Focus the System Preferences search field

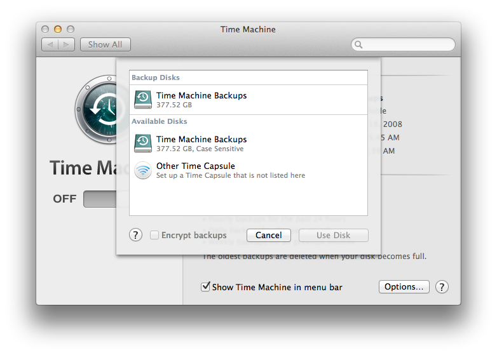pyautogui.click(x=403, y=44)
